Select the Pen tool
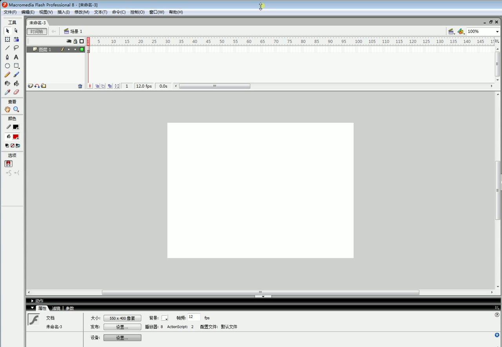502x347 pixels. click(x=7, y=57)
